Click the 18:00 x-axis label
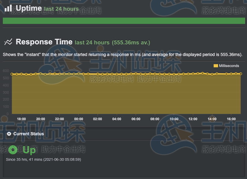This screenshot has height=179, width=247. (21, 119)
